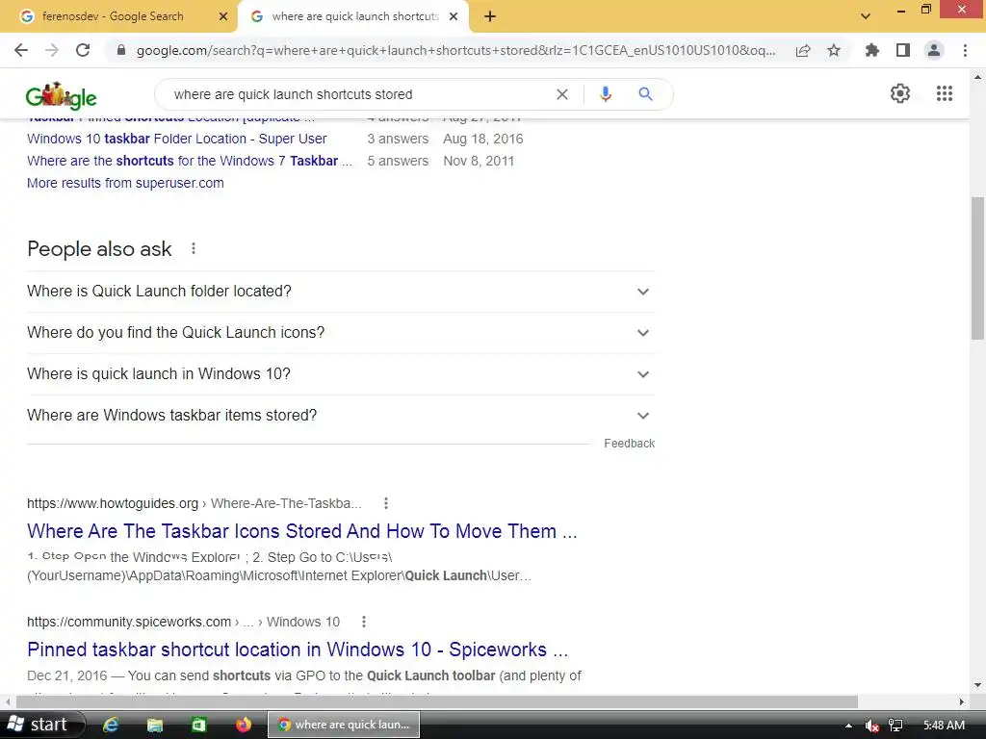Open 'Where Are The Taskbar Icons Stored' result
The height and width of the screenshot is (739, 986).
(x=301, y=531)
